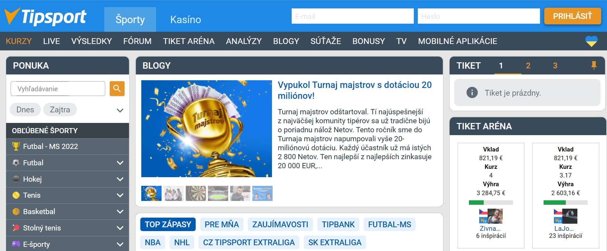607x251 pixels.
Task: Click progress bar on 3 284,75 € ticket
Action: coord(491,203)
